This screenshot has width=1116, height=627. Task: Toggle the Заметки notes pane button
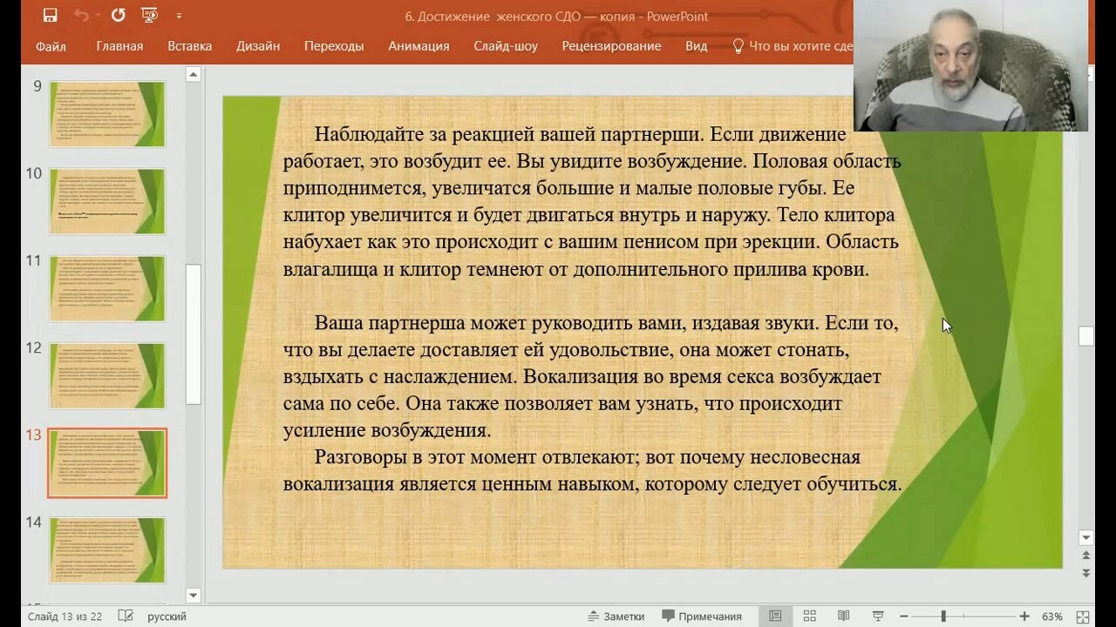click(x=616, y=617)
